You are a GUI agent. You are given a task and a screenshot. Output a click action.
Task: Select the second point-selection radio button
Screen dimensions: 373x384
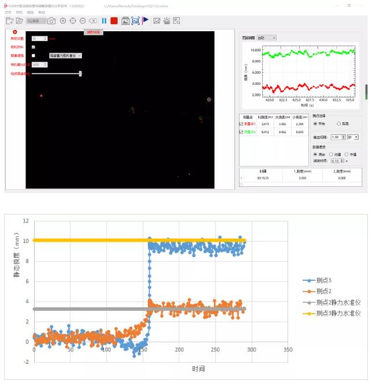point(339,123)
